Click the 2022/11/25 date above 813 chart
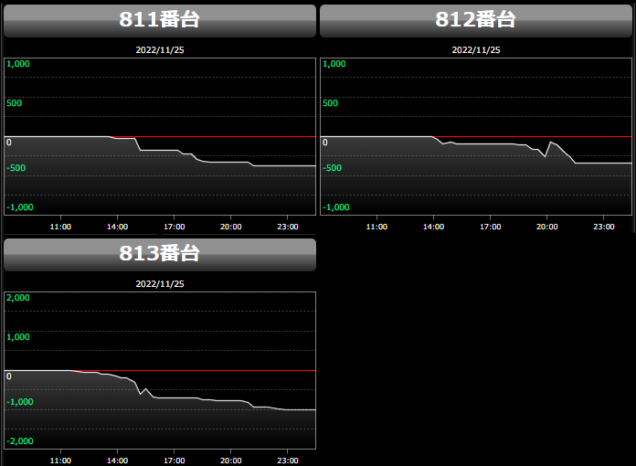 pos(160,284)
